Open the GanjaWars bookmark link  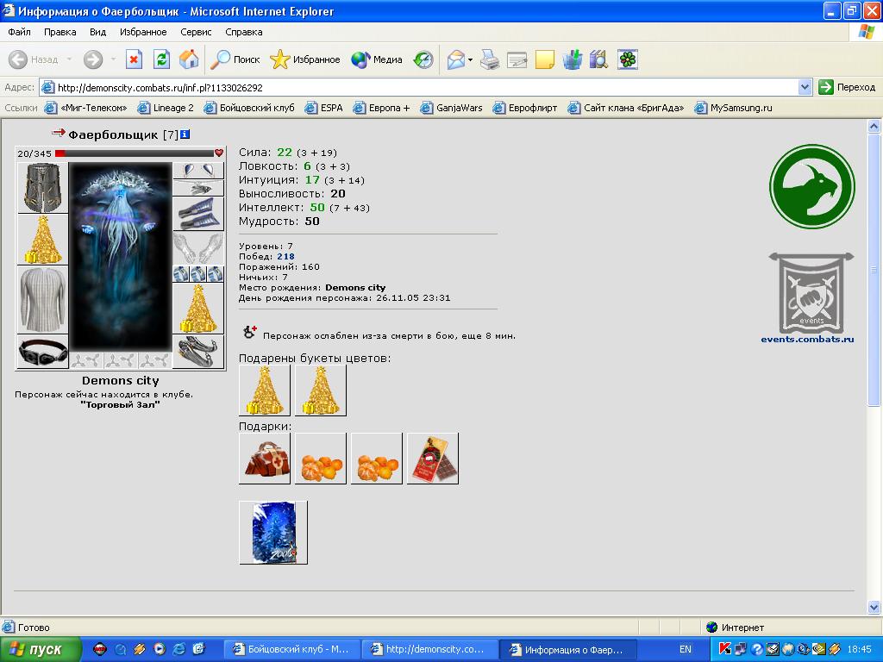tap(452, 108)
